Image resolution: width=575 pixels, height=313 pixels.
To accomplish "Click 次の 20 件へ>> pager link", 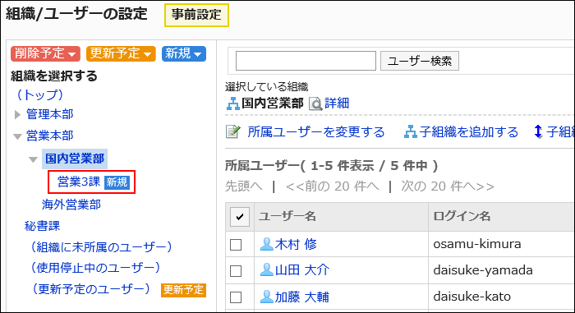I will pos(448,186).
